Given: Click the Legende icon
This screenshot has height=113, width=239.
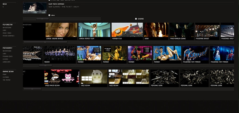Looking at the screenshot, I should click(136, 19).
